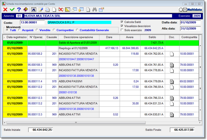This screenshot has width=207, height=140.
Task: Click the green checkmark confirm icon
Action: 12,10
